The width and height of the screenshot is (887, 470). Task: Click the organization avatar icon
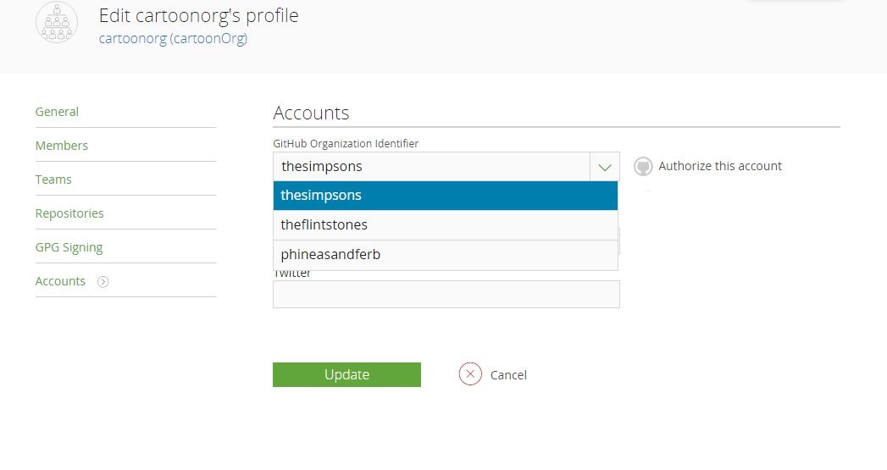[x=57, y=24]
